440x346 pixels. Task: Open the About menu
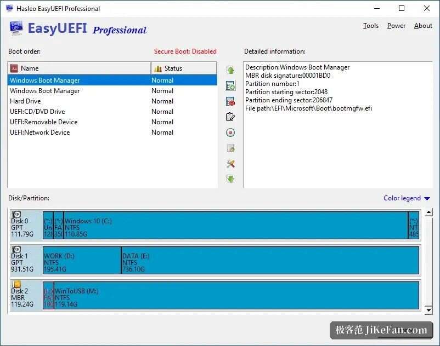423,26
